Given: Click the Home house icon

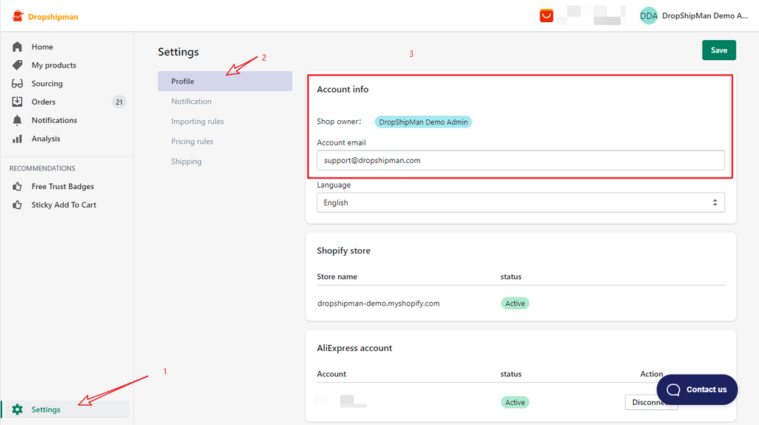Looking at the screenshot, I should coord(18,47).
